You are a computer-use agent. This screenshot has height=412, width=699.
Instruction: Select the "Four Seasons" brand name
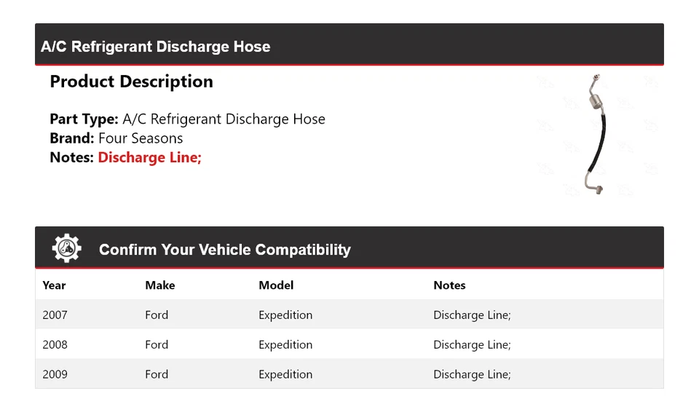tap(141, 138)
